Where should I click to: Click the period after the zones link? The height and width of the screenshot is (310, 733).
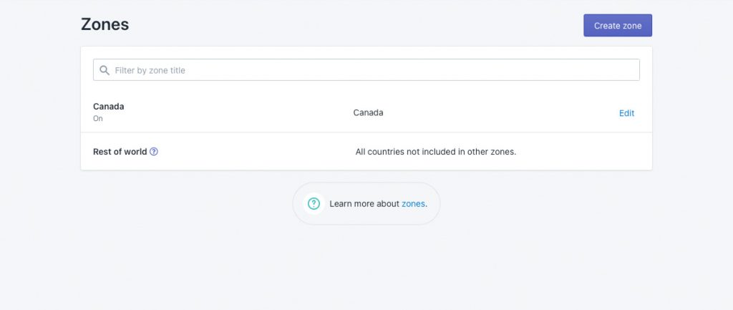coord(427,205)
